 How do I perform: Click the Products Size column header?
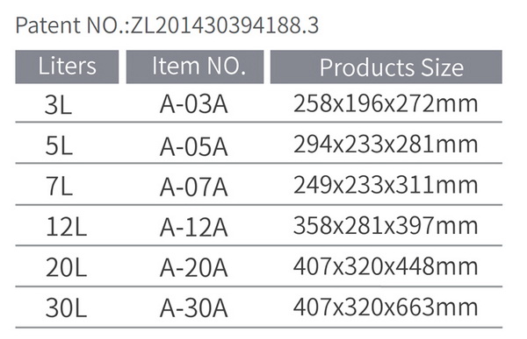coord(386,67)
